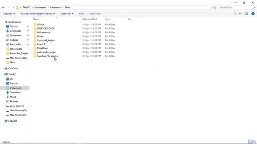Open the Organize menu
257x144 pixels.
tap(9, 14)
